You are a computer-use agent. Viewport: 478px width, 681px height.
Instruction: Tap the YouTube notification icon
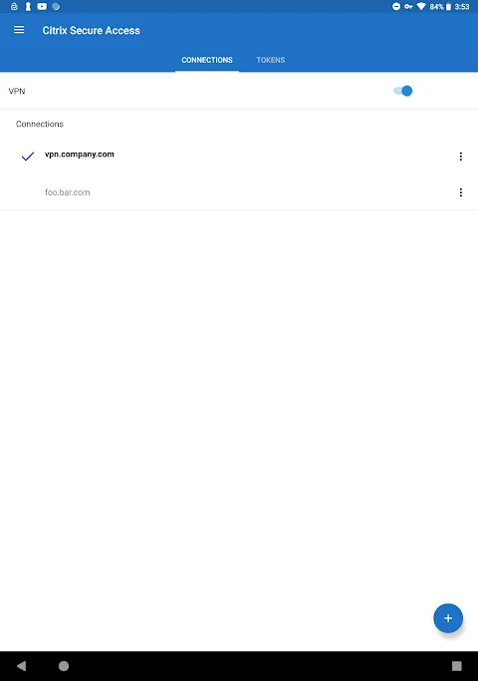tap(42, 7)
